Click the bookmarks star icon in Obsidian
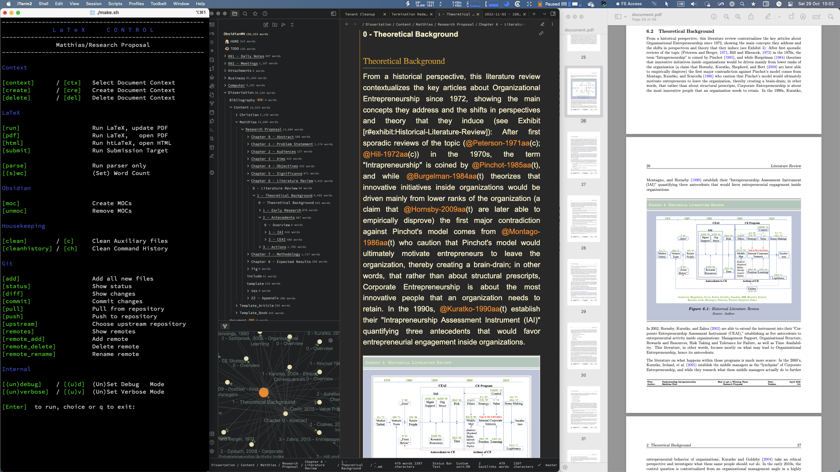The height and width of the screenshot is (472, 840). pyautogui.click(x=255, y=14)
